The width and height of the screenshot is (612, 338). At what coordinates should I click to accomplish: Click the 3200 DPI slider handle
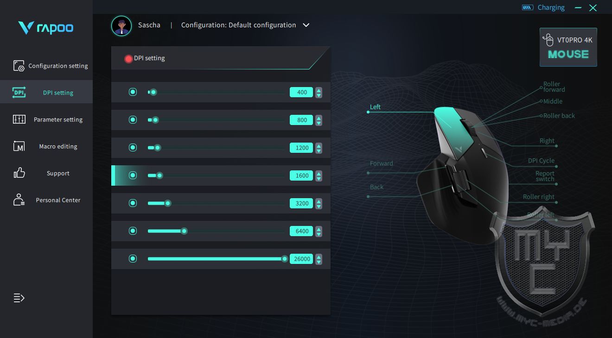[x=168, y=203]
